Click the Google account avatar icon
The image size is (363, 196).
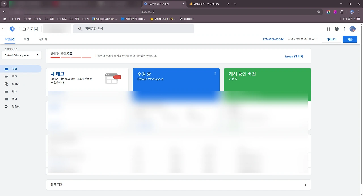[x=352, y=29]
